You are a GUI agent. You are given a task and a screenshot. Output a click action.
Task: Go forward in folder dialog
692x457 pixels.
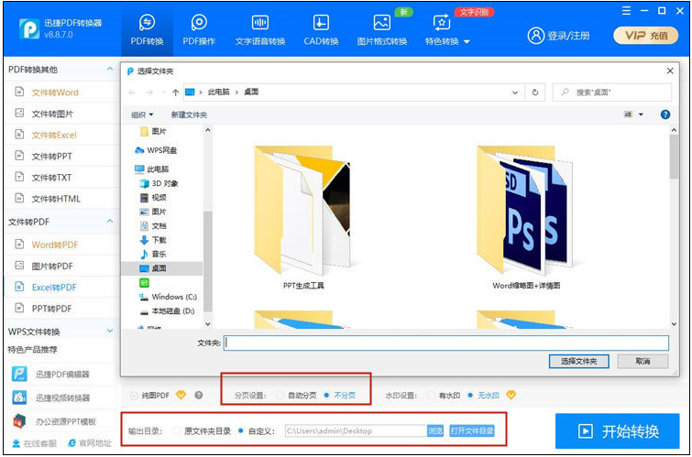point(149,92)
